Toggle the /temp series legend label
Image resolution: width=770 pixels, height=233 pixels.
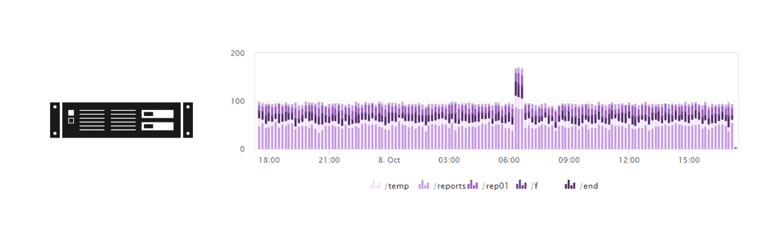coord(397,186)
